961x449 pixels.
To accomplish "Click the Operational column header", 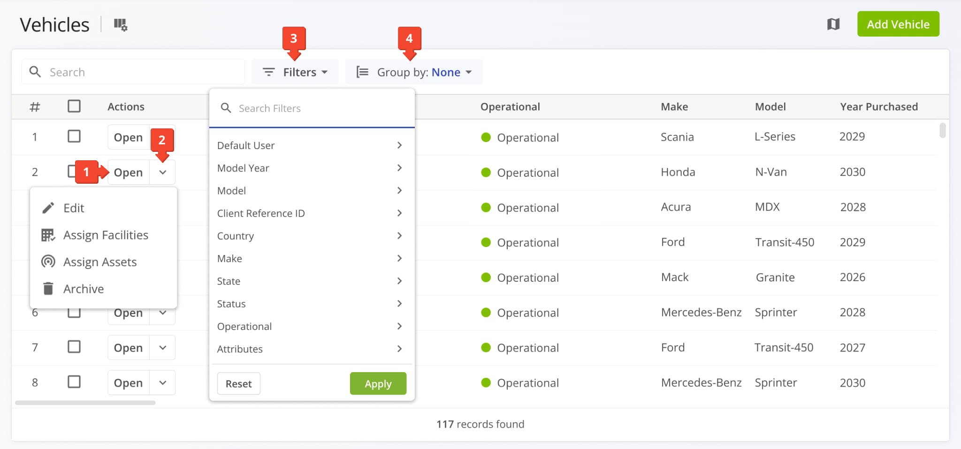I will pos(510,107).
